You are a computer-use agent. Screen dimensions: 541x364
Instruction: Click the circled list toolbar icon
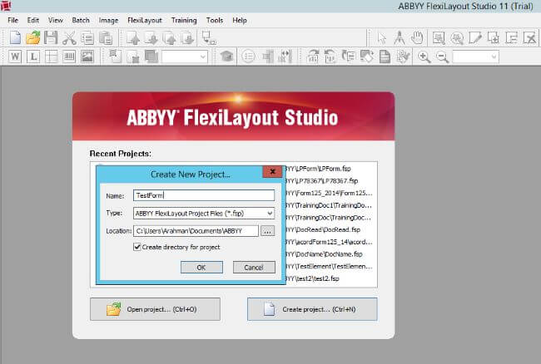pos(248,57)
